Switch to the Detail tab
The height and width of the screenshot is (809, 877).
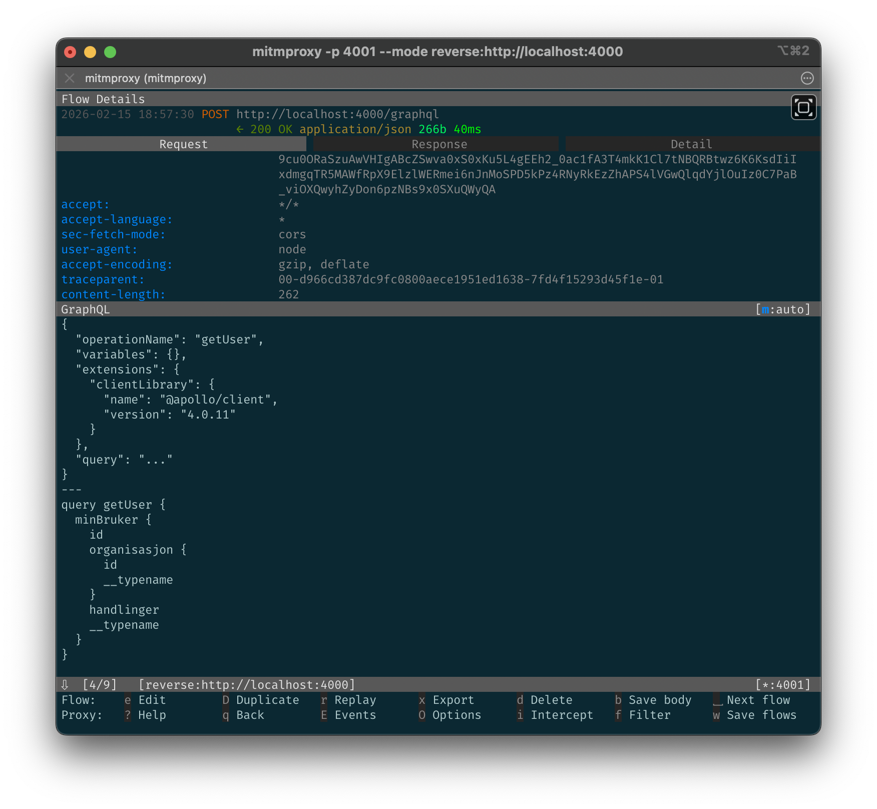click(691, 144)
